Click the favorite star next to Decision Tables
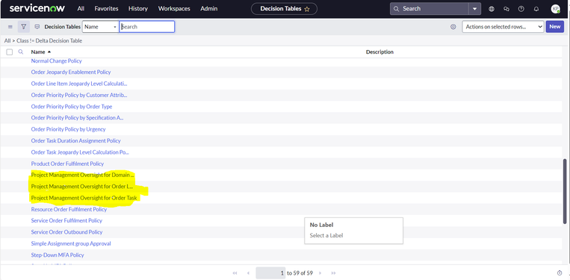The height and width of the screenshot is (280, 570). pyautogui.click(x=307, y=9)
